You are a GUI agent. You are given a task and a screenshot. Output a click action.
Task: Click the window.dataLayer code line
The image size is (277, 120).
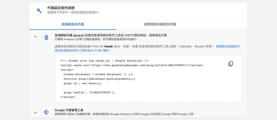(x=98, y=74)
